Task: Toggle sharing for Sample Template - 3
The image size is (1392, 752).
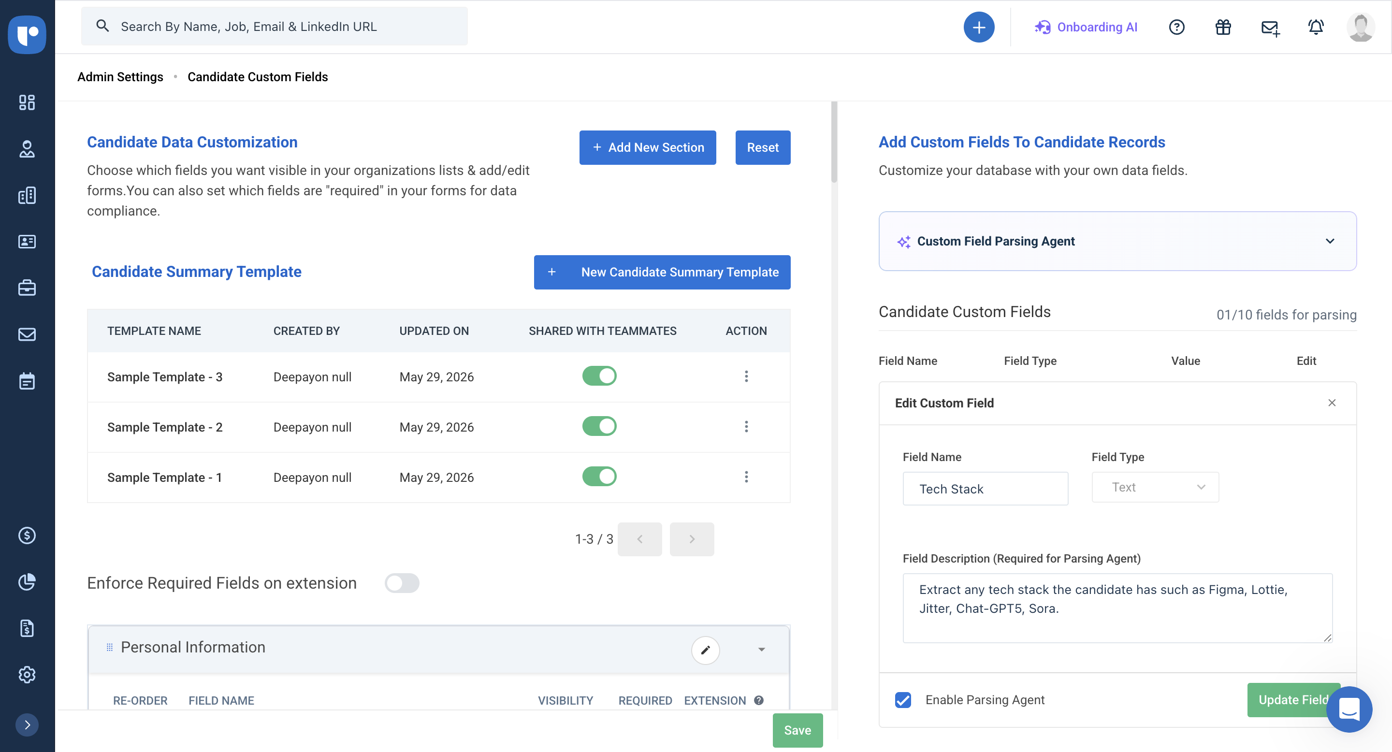Action: (599, 376)
